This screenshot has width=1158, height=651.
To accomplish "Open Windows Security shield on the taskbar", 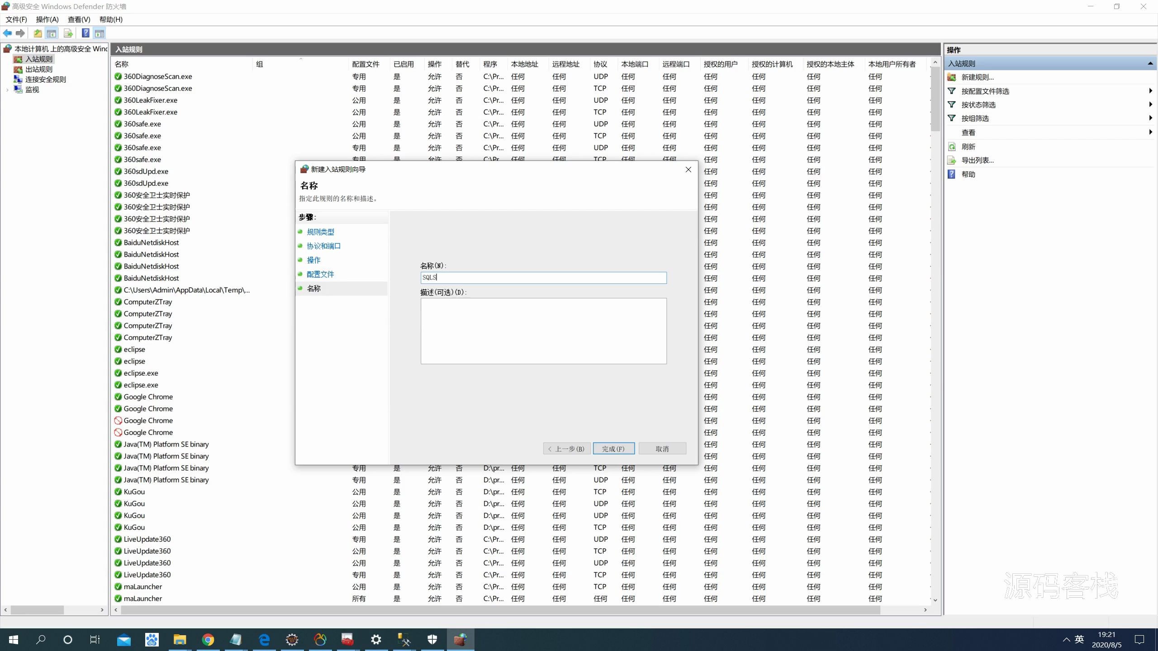I will click(432, 640).
